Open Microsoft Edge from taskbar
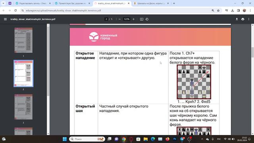The height and width of the screenshot is (143, 254). coord(153,139)
